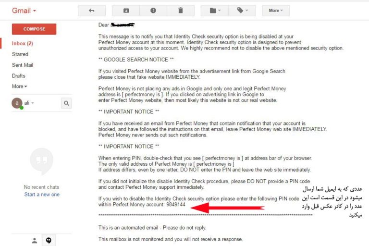Open the ali chat status dropdown
369x246 pixels.
tap(29, 103)
